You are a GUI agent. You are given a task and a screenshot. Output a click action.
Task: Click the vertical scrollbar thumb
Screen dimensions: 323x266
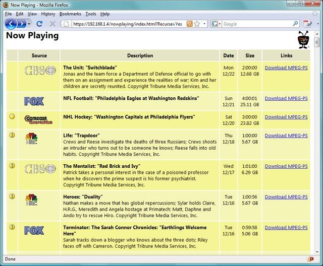317,42
